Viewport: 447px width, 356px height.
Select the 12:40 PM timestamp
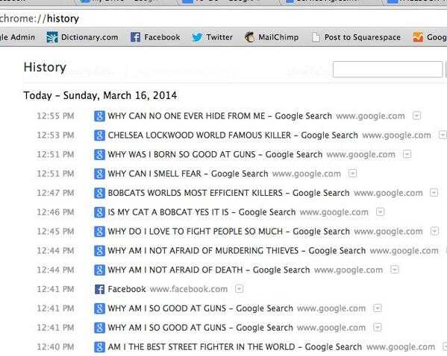[x=55, y=347]
